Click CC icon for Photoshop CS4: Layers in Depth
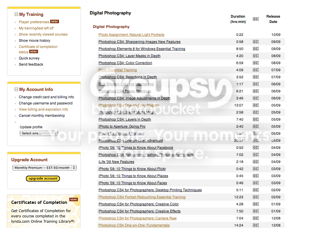Viewport: 323px width, 228px height. coord(256,119)
